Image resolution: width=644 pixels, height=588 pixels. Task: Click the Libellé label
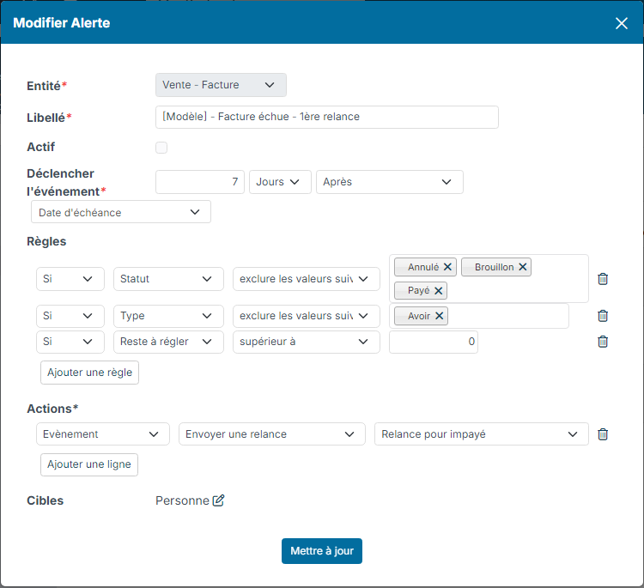[x=49, y=118]
